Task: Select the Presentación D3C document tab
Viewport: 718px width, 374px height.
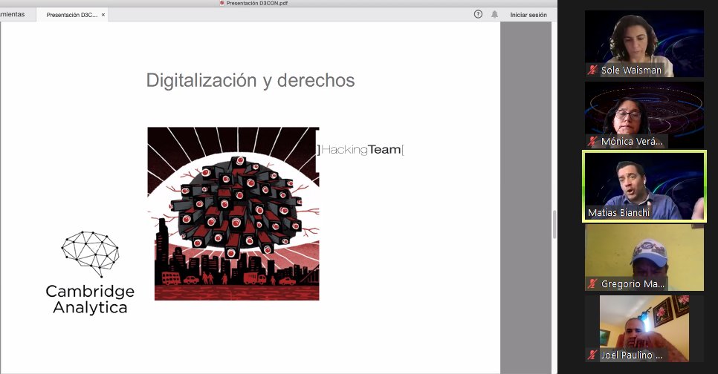Action: [72, 15]
